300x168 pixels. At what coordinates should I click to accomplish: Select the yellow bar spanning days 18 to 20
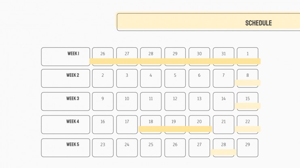coord(175,129)
